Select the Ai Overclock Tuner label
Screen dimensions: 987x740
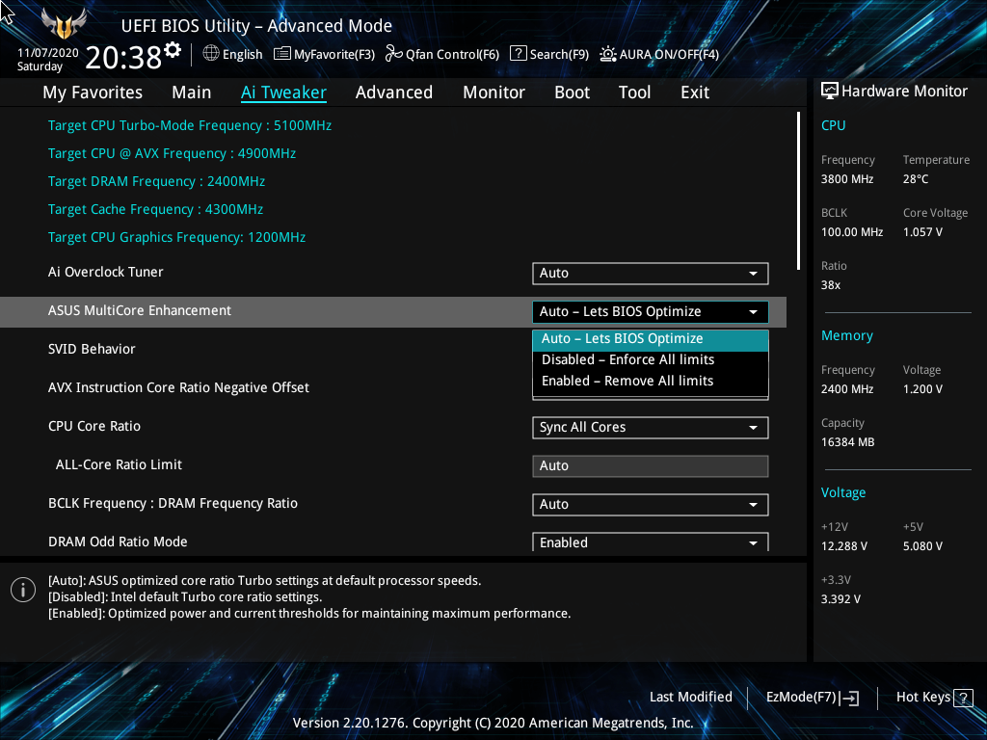(x=105, y=272)
